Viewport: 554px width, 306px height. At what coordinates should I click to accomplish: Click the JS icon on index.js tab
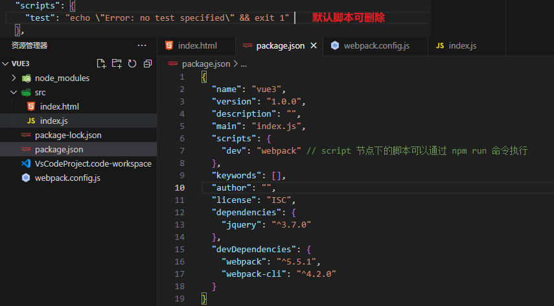click(x=440, y=45)
